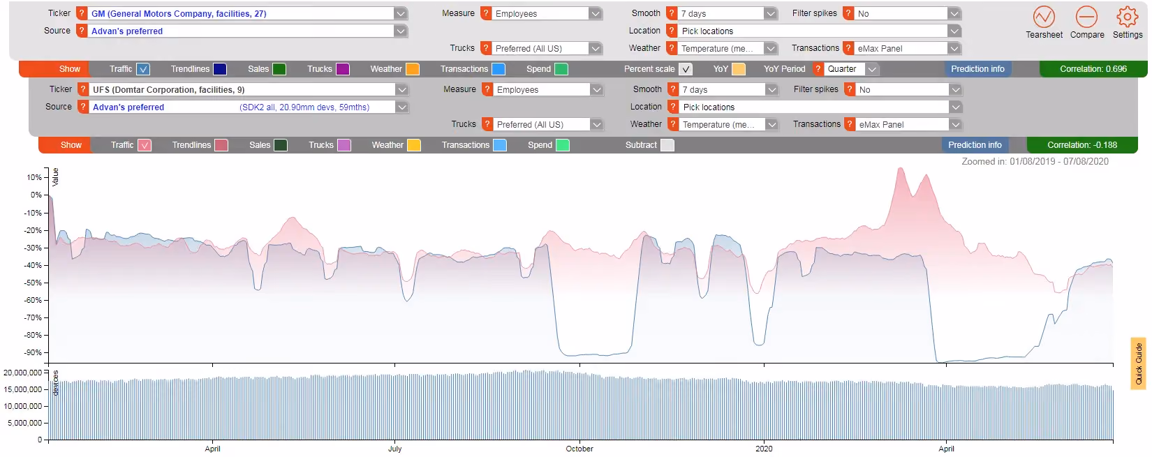Click UFS Show tab label
Screen dimensions: 1152x457
pyautogui.click(x=71, y=145)
